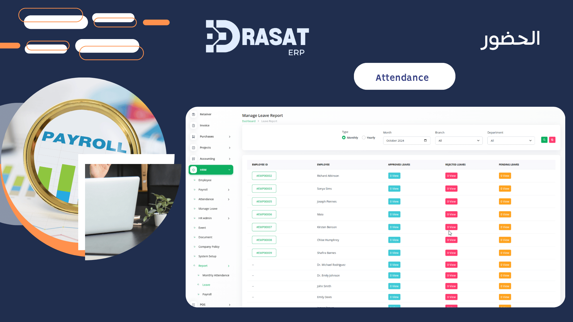
Task: Click the Dashboard breadcrumb link
Action: pos(249,121)
